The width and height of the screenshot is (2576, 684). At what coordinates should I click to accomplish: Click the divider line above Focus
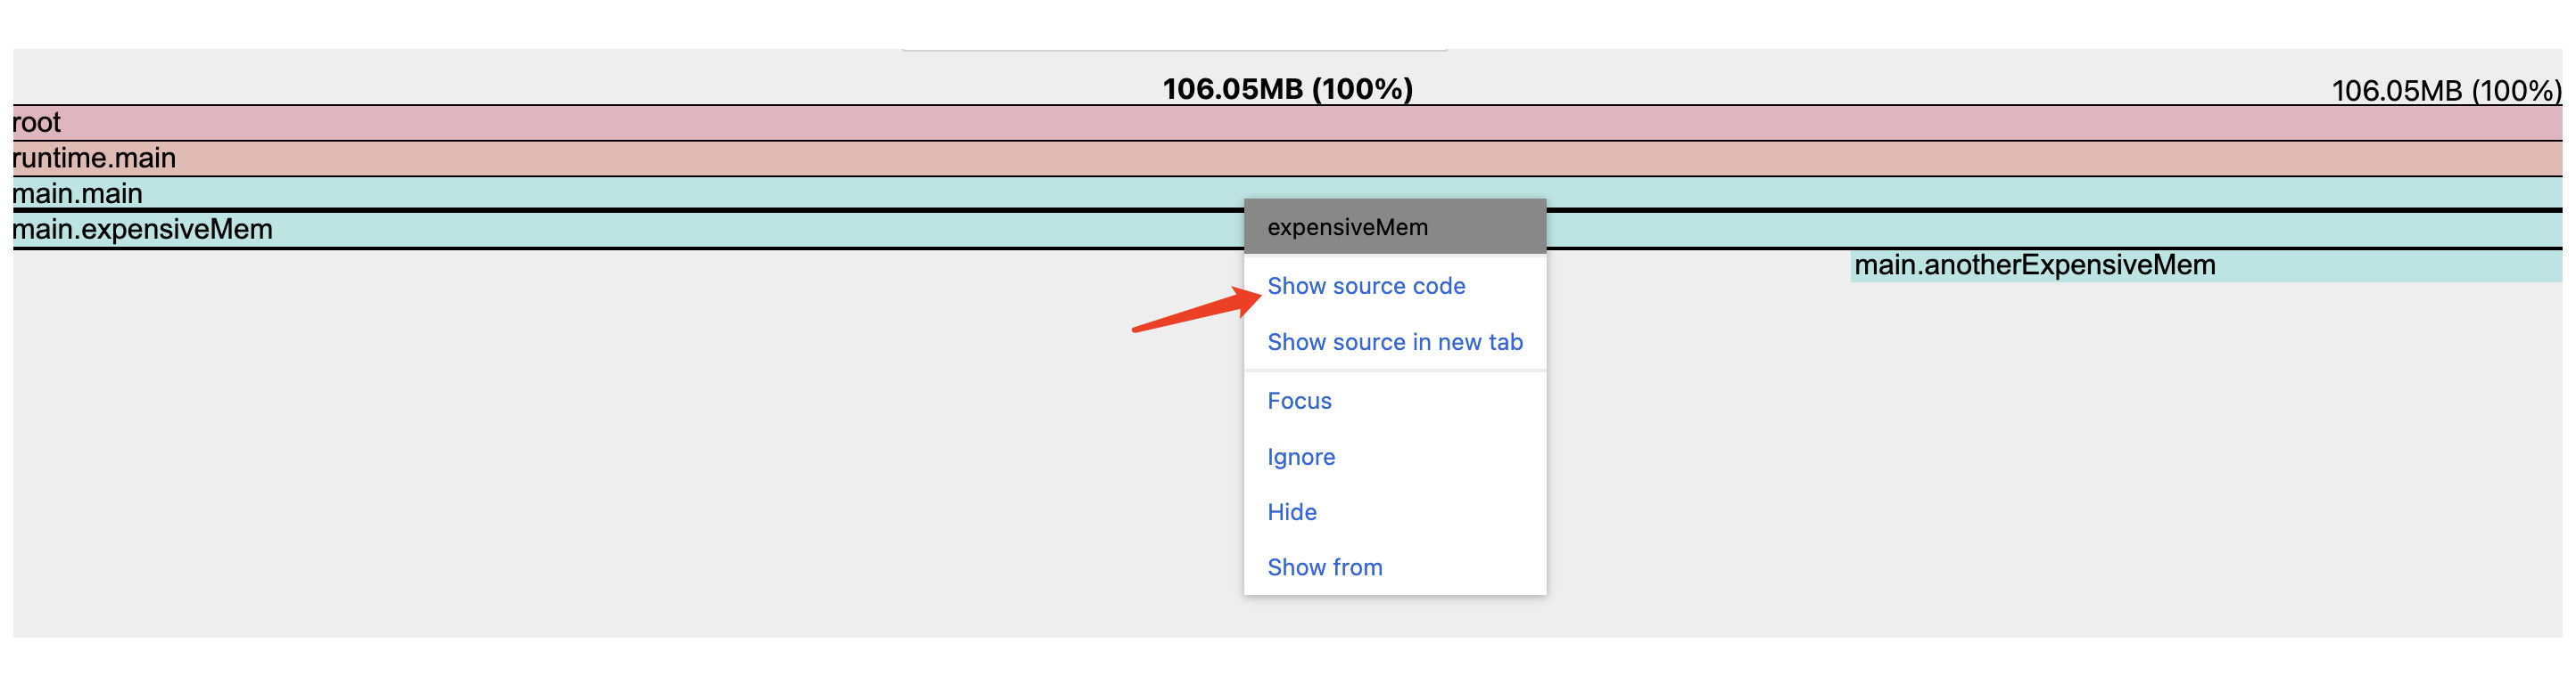click(x=1394, y=371)
